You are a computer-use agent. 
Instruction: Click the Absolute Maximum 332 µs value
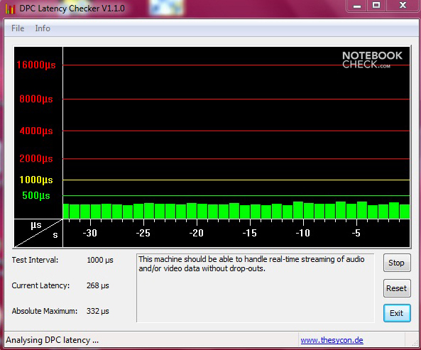coord(98,311)
